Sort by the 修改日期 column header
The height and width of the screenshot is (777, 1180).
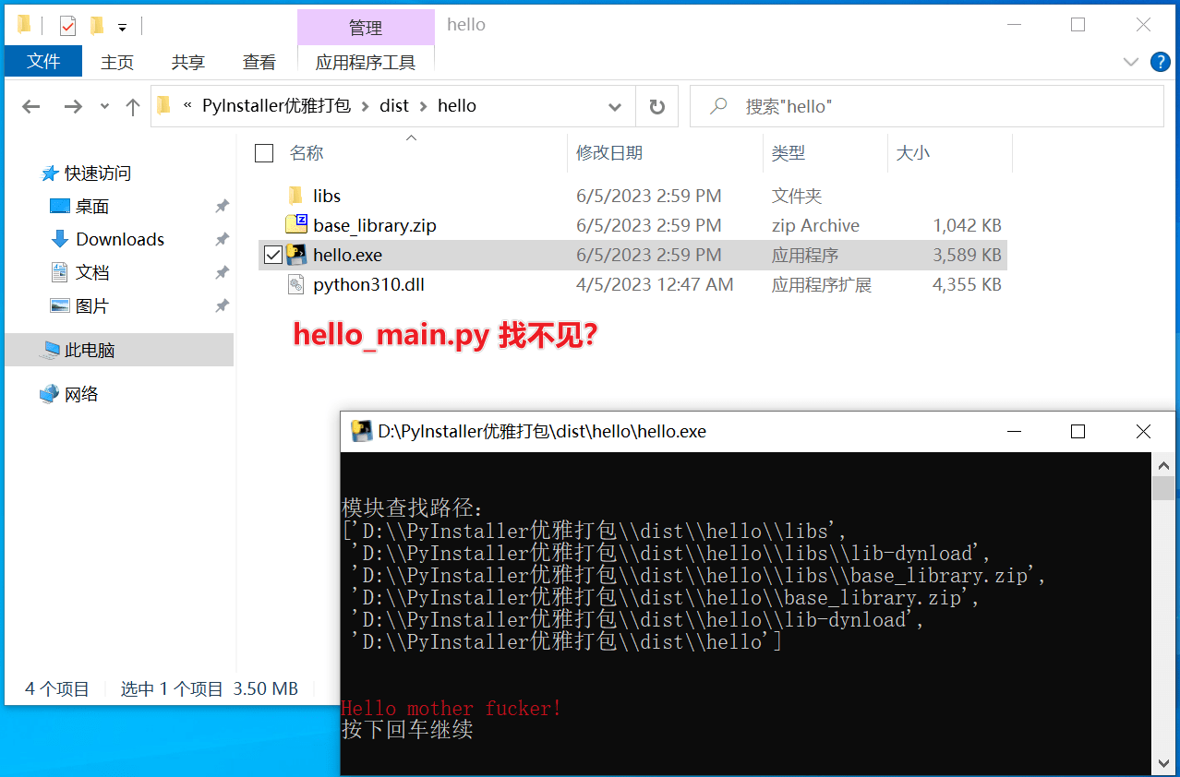tap(609, 153)
